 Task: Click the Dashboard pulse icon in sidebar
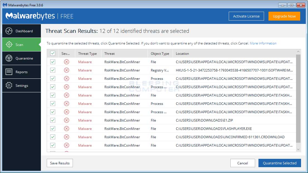click(x=9, y=31)
